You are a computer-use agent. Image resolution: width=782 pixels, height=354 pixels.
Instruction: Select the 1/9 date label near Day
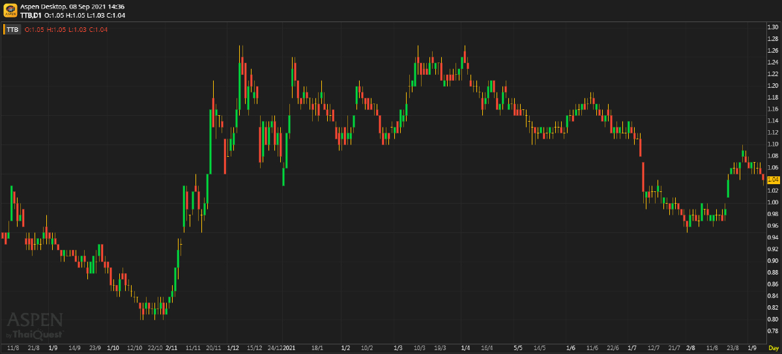(752, 349)
